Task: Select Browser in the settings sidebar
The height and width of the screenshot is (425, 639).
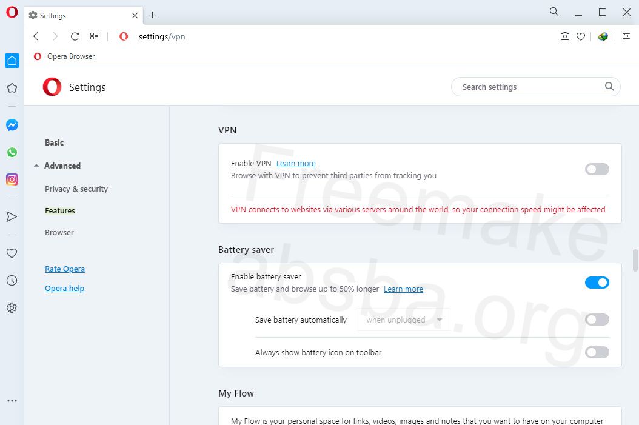Action: 59,233
